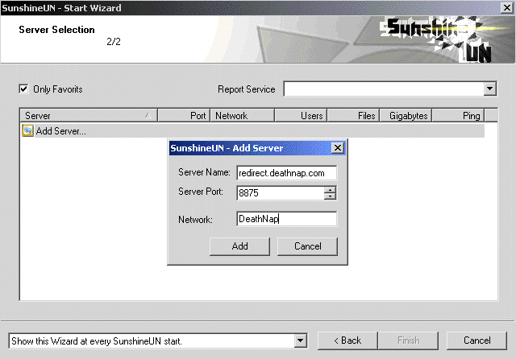Sort by the Files column header
This screenshot has height=359, width=516.
pyautogui.click(x=354, y=116)
